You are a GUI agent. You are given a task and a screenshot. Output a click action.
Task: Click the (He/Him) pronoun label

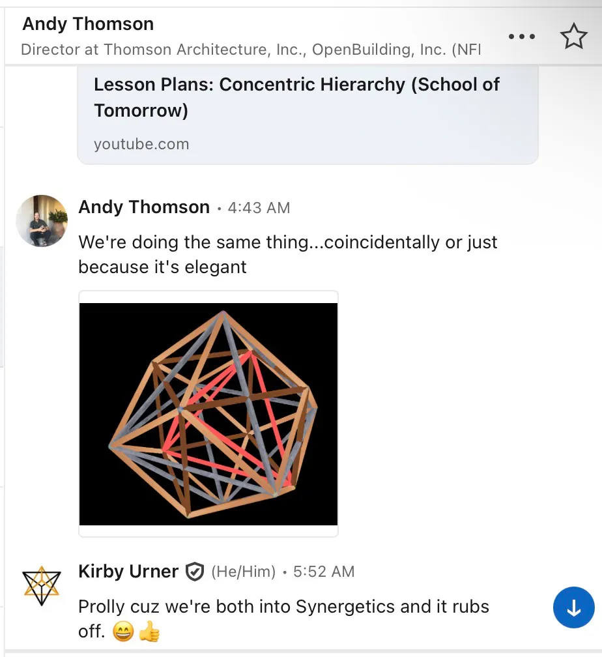pos(244,572)
